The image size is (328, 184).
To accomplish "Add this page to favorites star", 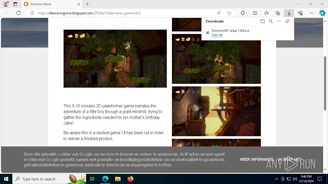I will coord(229,13).
